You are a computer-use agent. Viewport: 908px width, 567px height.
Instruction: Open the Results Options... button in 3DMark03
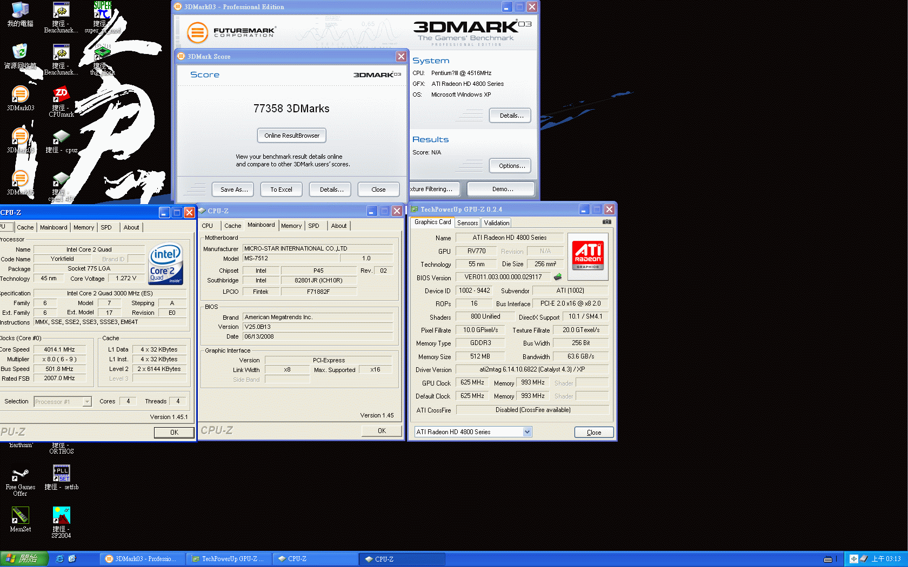click(x=511, y=166)
